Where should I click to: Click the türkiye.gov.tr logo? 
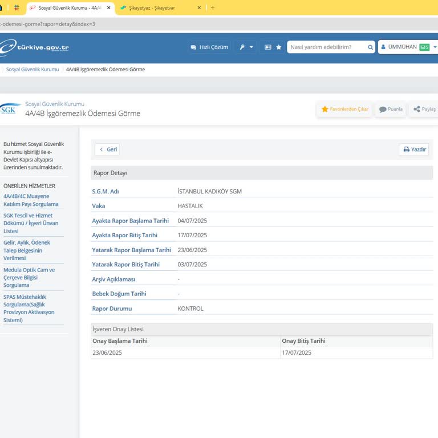coord(35,47)
